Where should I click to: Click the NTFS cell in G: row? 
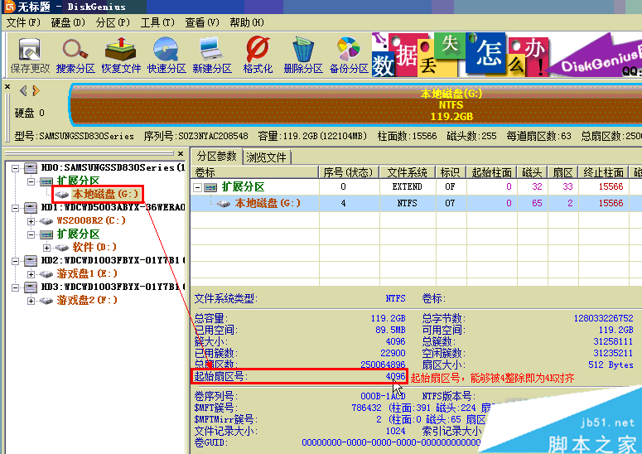407,203
